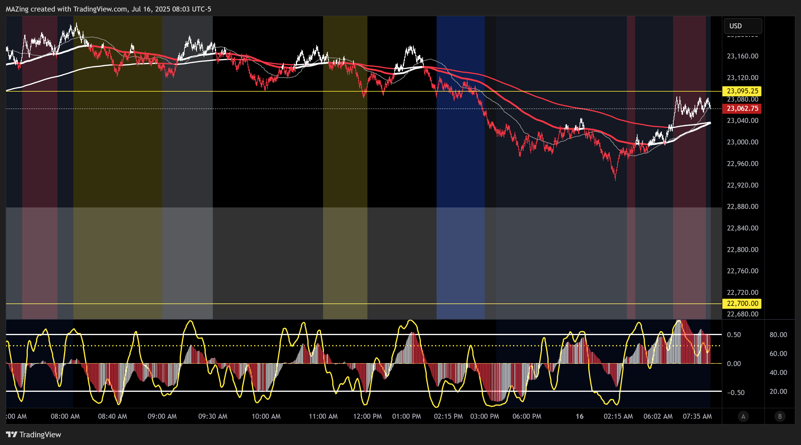Click the 23,120.00 price axis label

pyautogui.click(x=742, y=78)
